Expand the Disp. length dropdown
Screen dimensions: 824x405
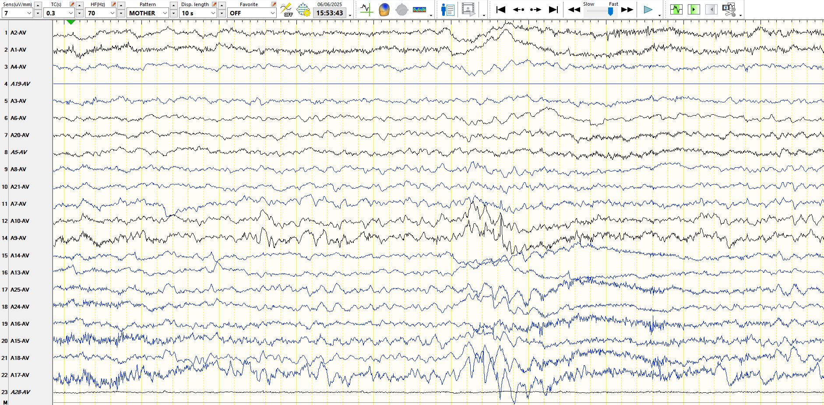pyautogui.click(x=213, y=13)
